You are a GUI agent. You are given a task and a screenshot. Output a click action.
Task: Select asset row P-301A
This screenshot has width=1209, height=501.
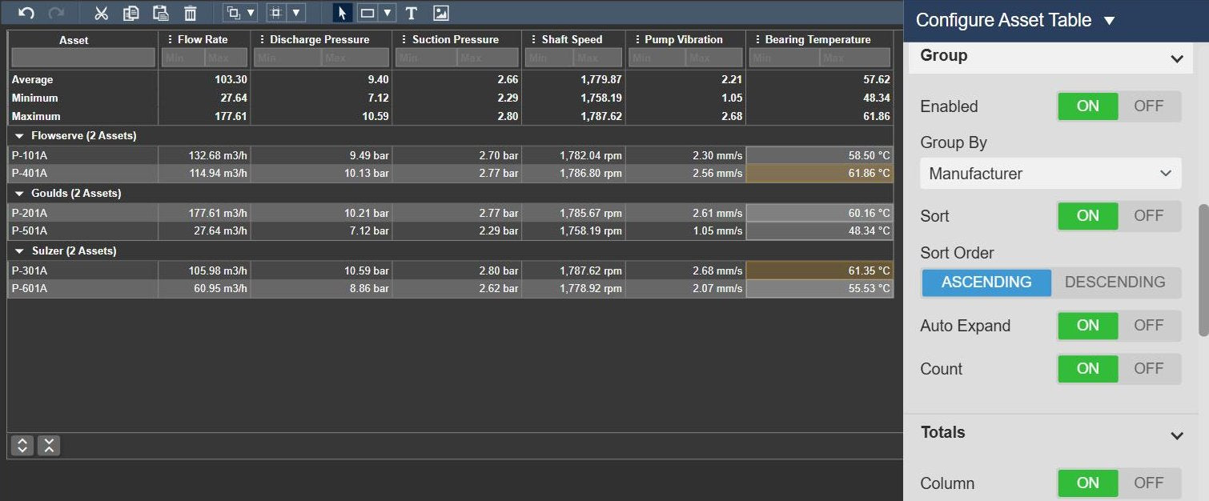tap(451, 271)
